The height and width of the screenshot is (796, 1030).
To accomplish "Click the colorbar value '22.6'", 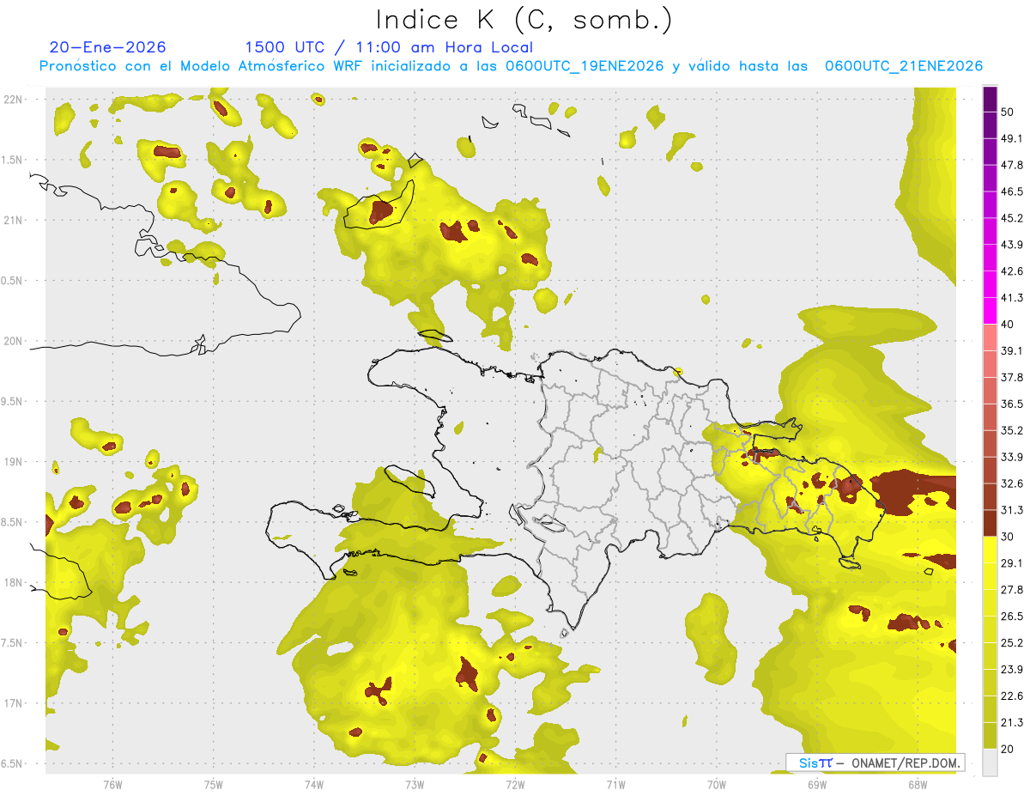I will (x=1012, y=696).
